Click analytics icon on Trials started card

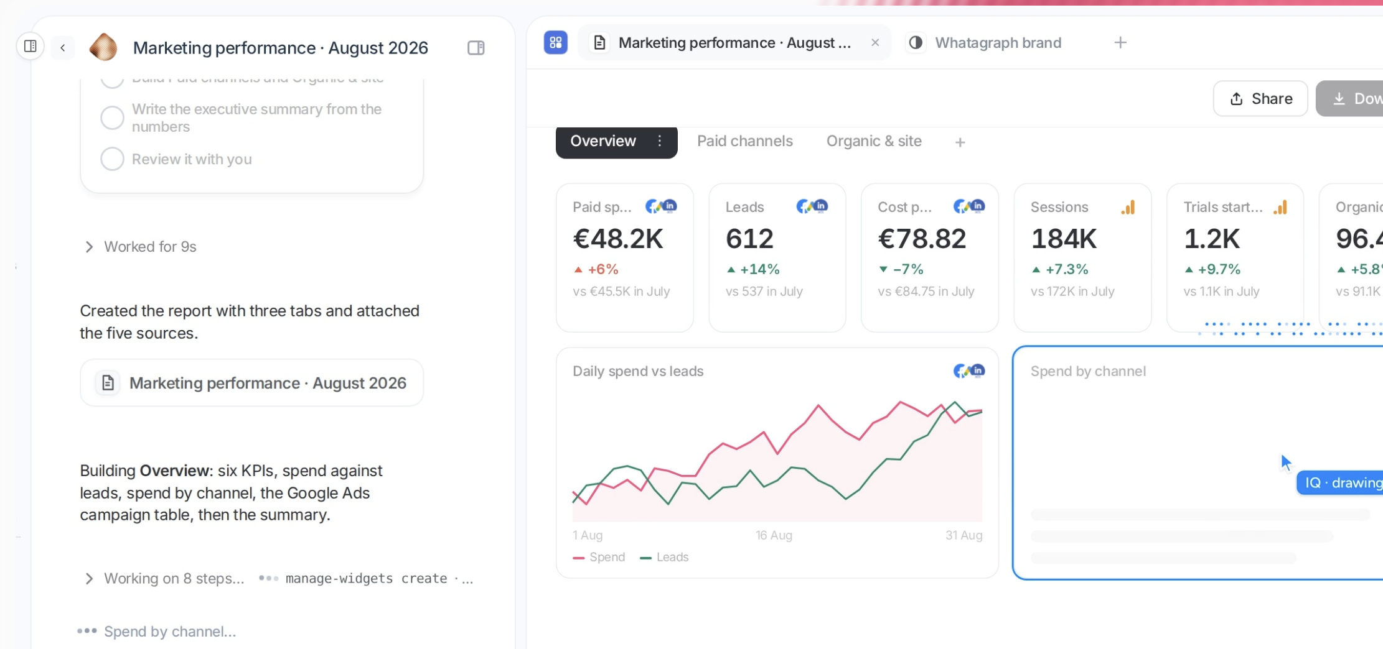tap(1280, 207)
